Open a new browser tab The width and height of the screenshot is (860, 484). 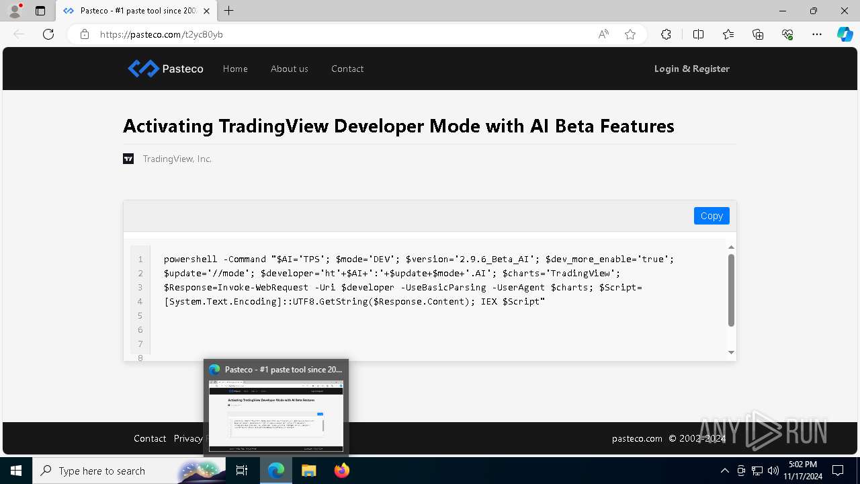[x=229, y=11]
